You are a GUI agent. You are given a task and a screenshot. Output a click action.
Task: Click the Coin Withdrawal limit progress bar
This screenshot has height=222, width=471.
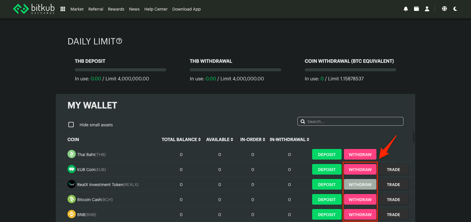click(350, 70)
